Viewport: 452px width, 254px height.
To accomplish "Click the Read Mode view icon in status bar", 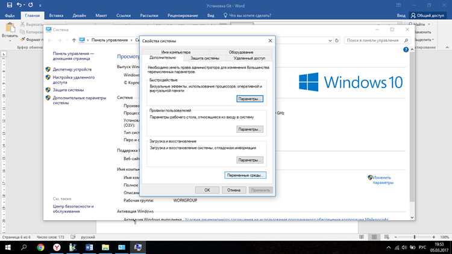I will point(362,237).
